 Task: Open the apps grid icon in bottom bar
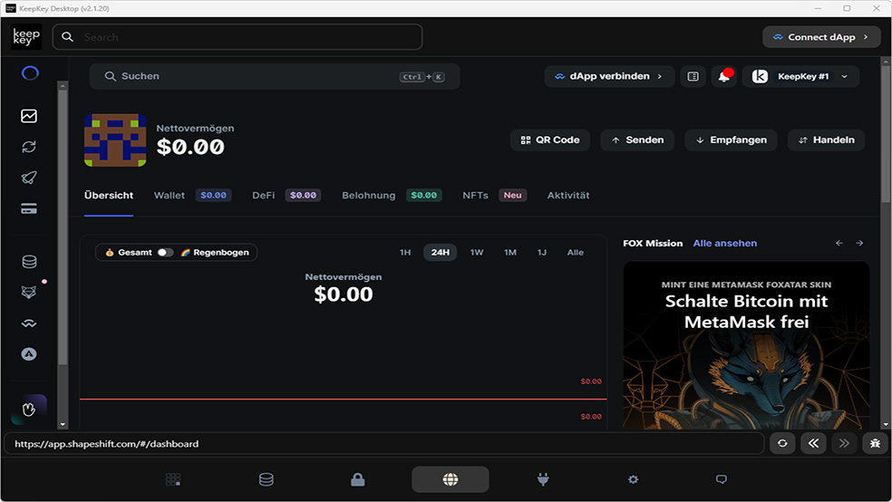tap(173, 480)
